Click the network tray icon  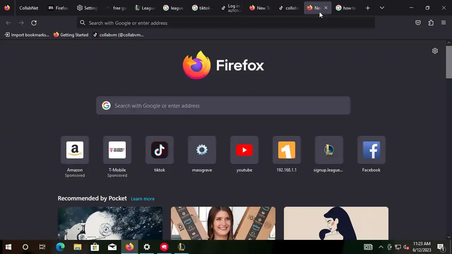pos(398,247)
